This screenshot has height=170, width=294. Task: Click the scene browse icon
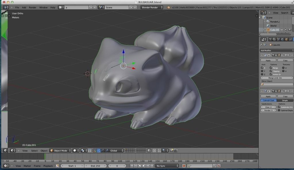[101, 7]
